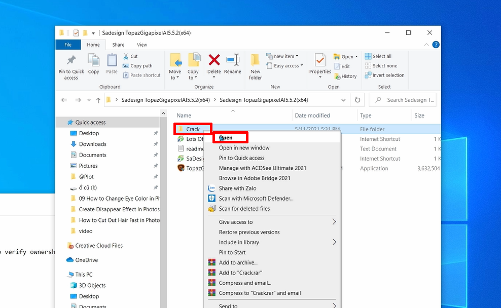Customize Quick Access Toolbar dropdown
Image resolution: width=501 pixels, height=308 pixels.
point(93,33)
